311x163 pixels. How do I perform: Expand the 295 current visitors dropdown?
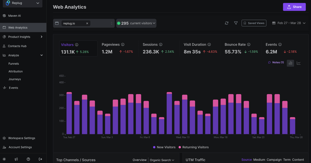pos(136,23)
